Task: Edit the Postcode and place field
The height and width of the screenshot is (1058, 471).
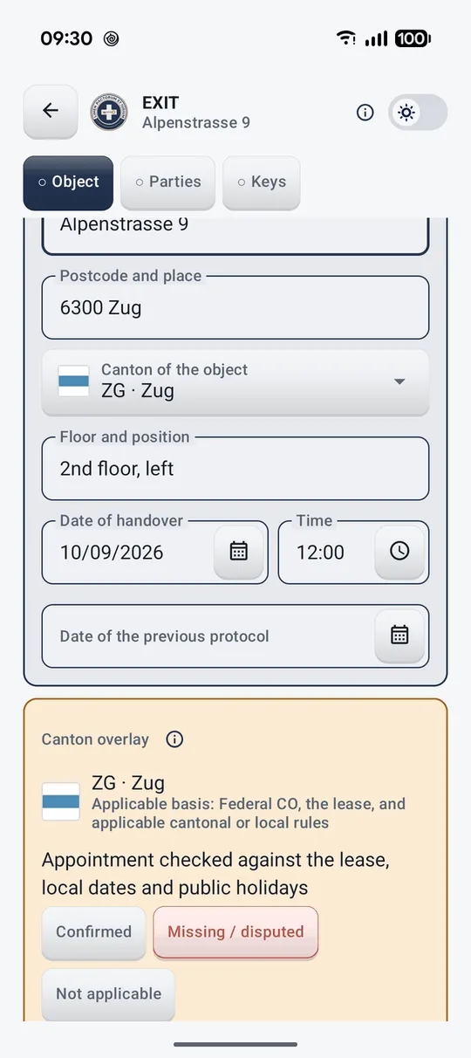Action: point(235,307)
